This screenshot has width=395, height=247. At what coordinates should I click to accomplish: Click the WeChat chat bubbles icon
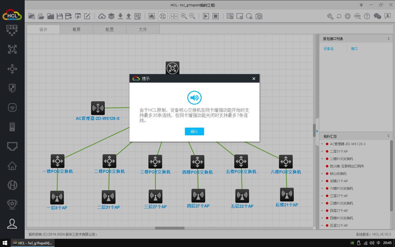377,16
